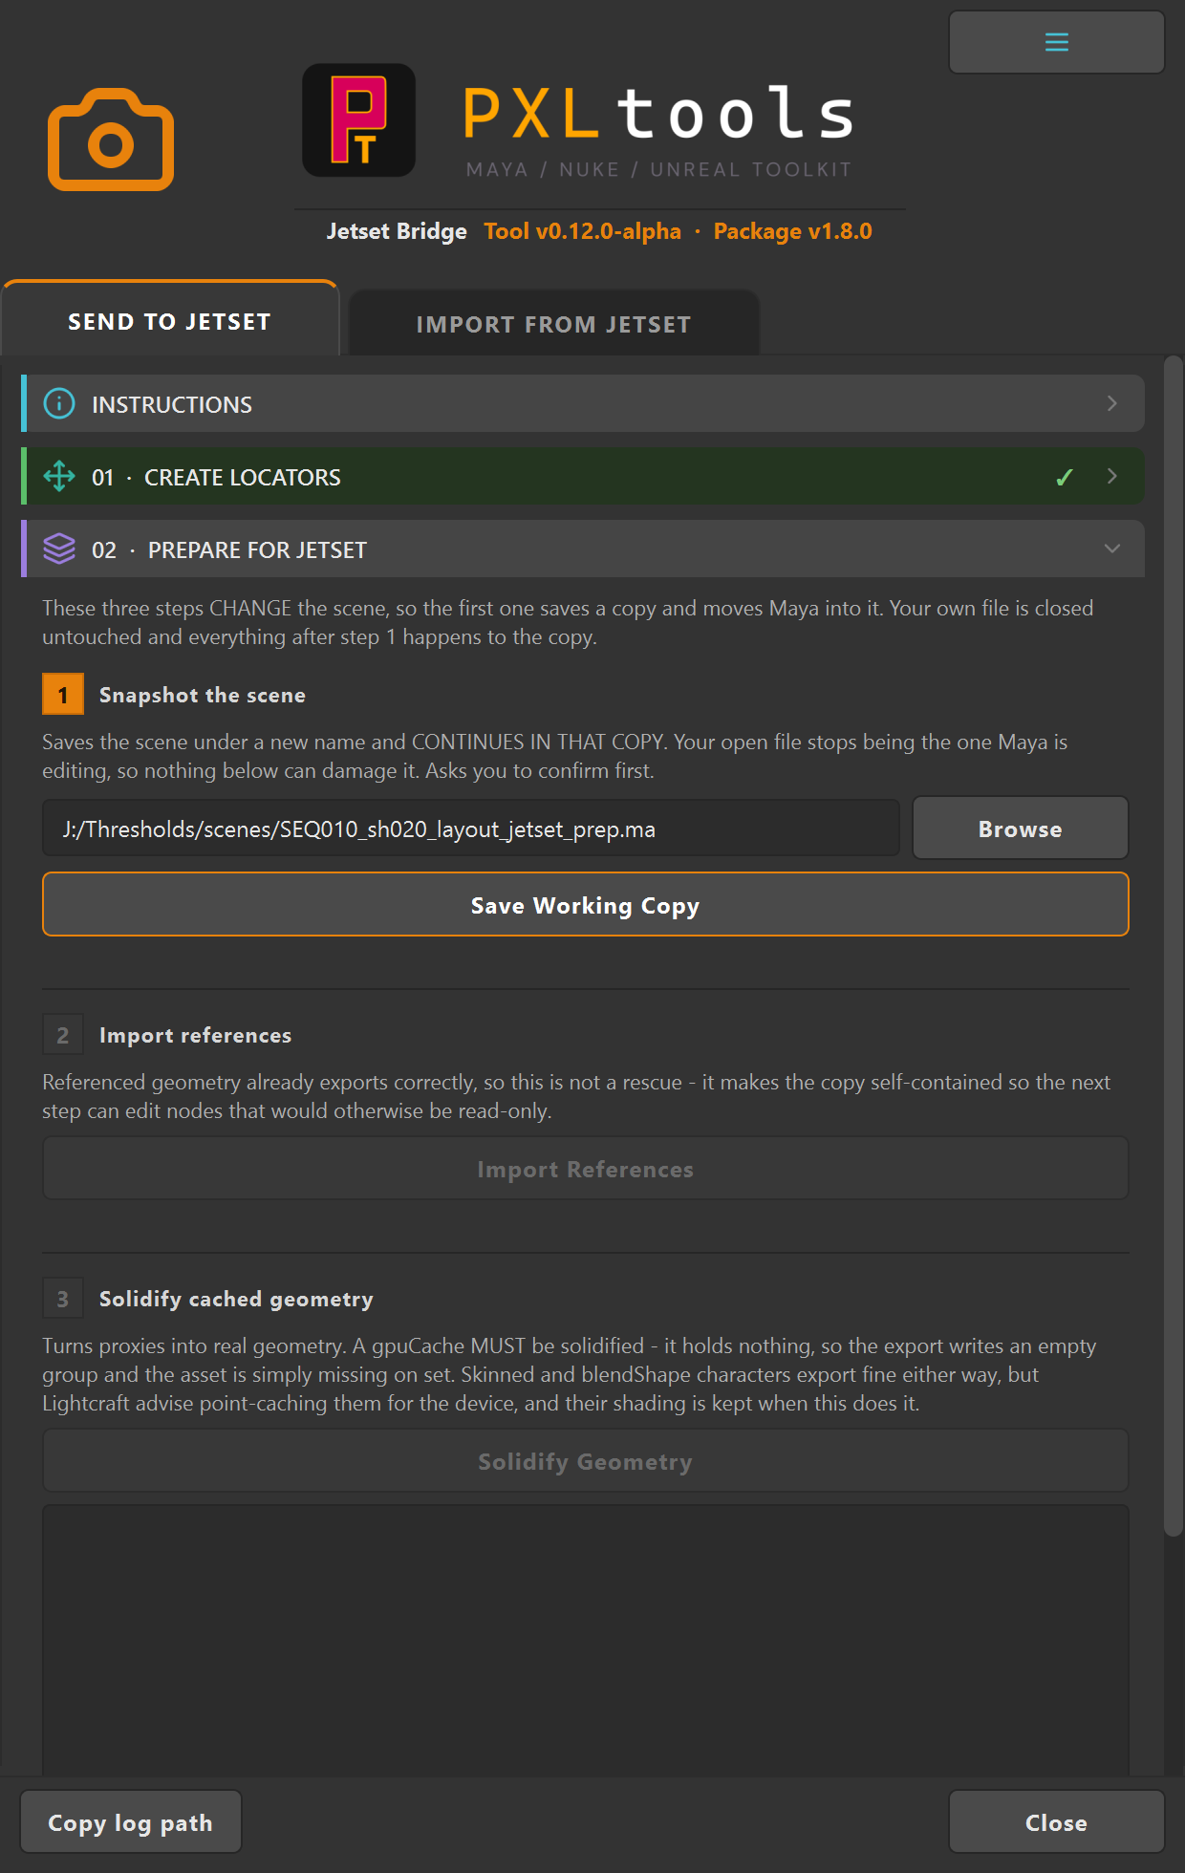
Task: Click the Browse button
Action: pyautogui.click(x=1021, y=829)
